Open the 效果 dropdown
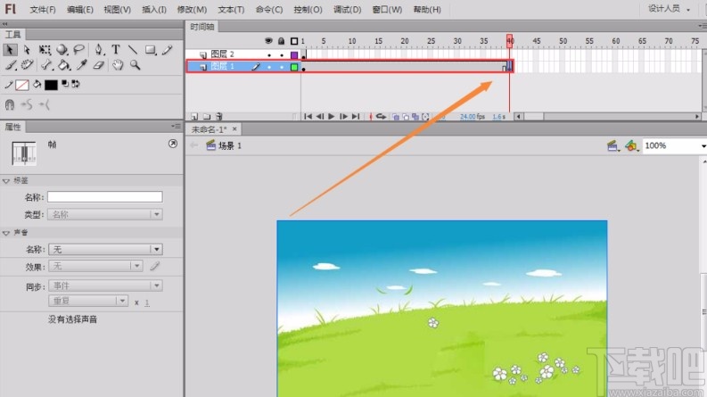This screenshot has height=397, width=707. 95,266
